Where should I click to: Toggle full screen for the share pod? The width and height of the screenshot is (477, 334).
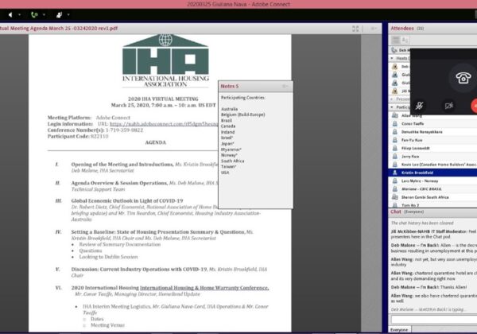[356, 29]
